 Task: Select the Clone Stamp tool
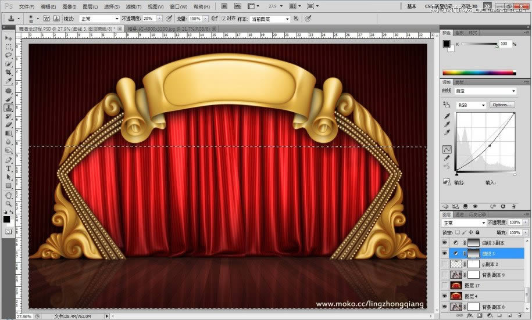tap(8, 108)
